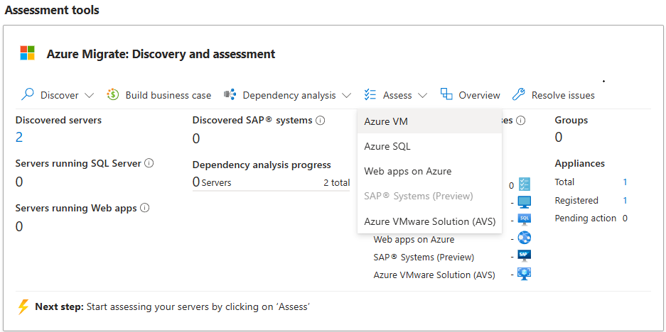Screen dimensions: 666x332
Task: Click info icon next to Discovered SAP systems
Action: click(321, 121)
